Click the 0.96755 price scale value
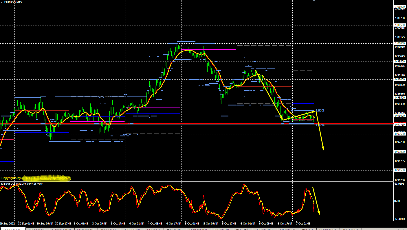407x230 pixels. tap(400, 161)
